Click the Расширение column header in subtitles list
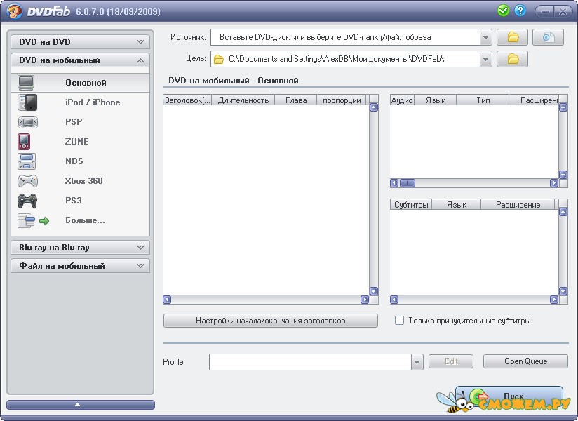The height and width of the screenshot is (421, 578). click(518, 205)
